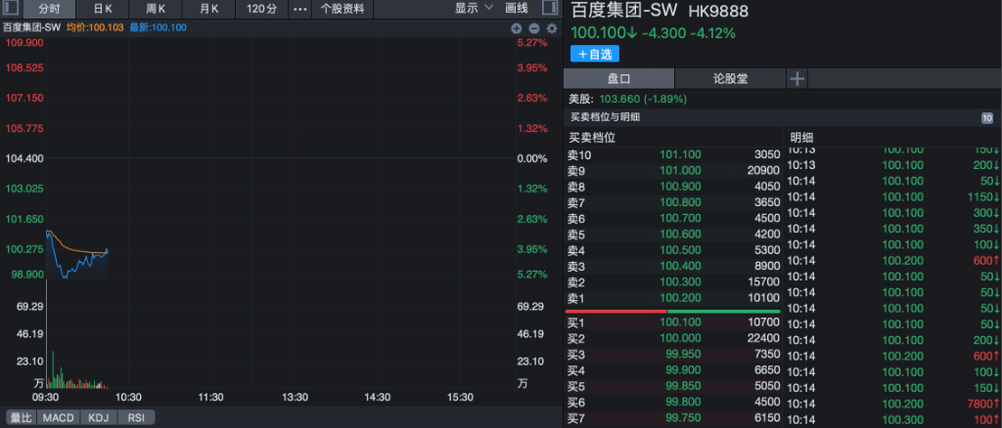Open 画线 drawing tools
Screen dimensions: 1002x428
coord(517,8)
